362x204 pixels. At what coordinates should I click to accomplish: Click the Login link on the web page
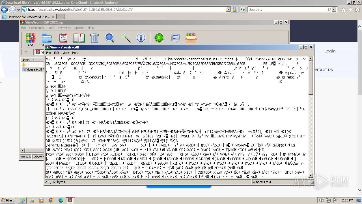[330, 51]
